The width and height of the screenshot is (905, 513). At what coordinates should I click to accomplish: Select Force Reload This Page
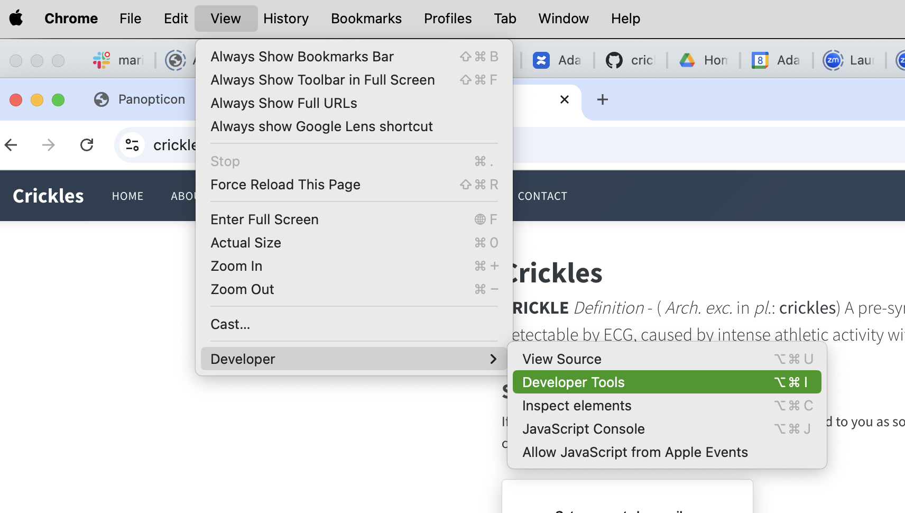tap(354, 185)
